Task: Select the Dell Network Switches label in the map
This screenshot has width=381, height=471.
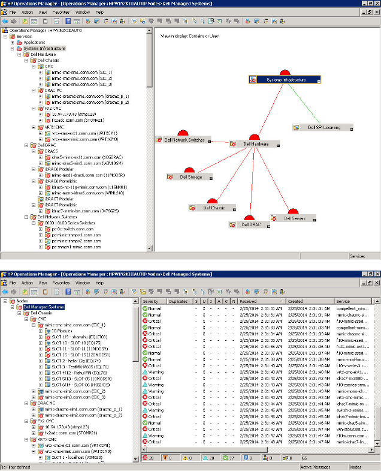Action: [x=184, y=140]
